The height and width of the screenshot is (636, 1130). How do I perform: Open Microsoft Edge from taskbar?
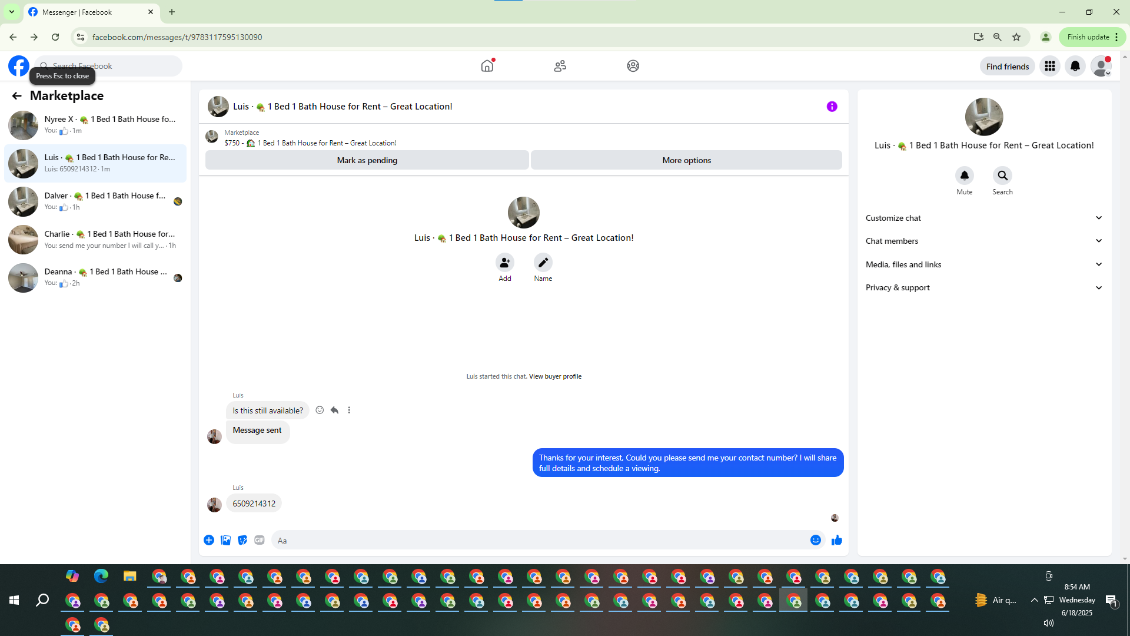101,576
